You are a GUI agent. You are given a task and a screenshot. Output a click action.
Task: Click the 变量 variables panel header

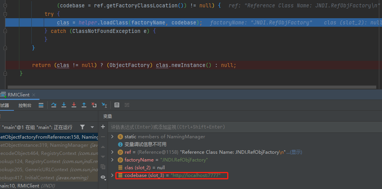pos(108,116)
